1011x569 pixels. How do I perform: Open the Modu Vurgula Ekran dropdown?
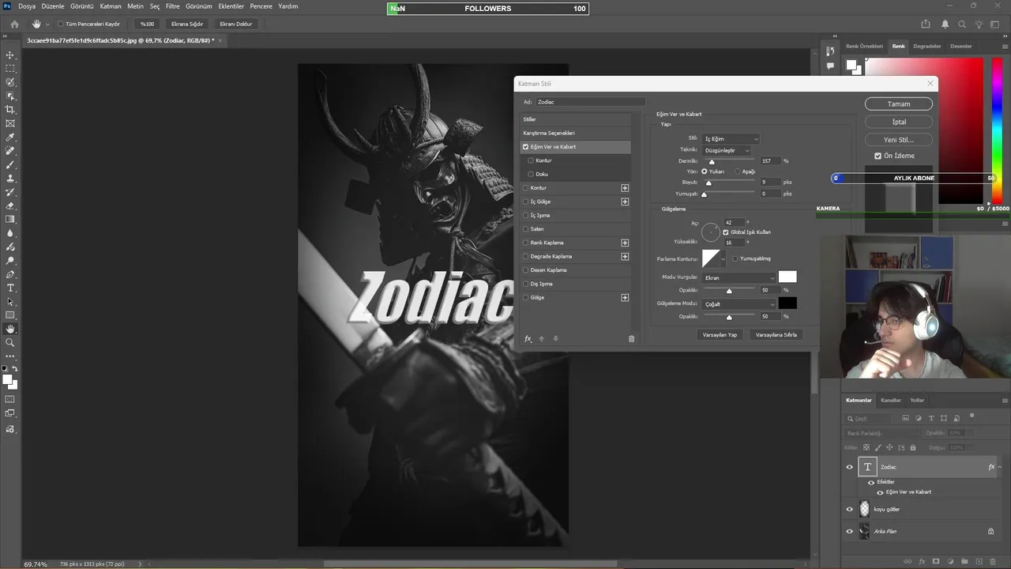pos(739,278)
